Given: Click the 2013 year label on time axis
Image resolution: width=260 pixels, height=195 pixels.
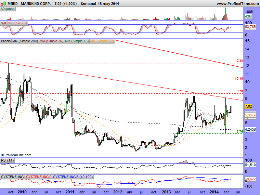Looking at the screenshot, I should click(x=166, y=192).
